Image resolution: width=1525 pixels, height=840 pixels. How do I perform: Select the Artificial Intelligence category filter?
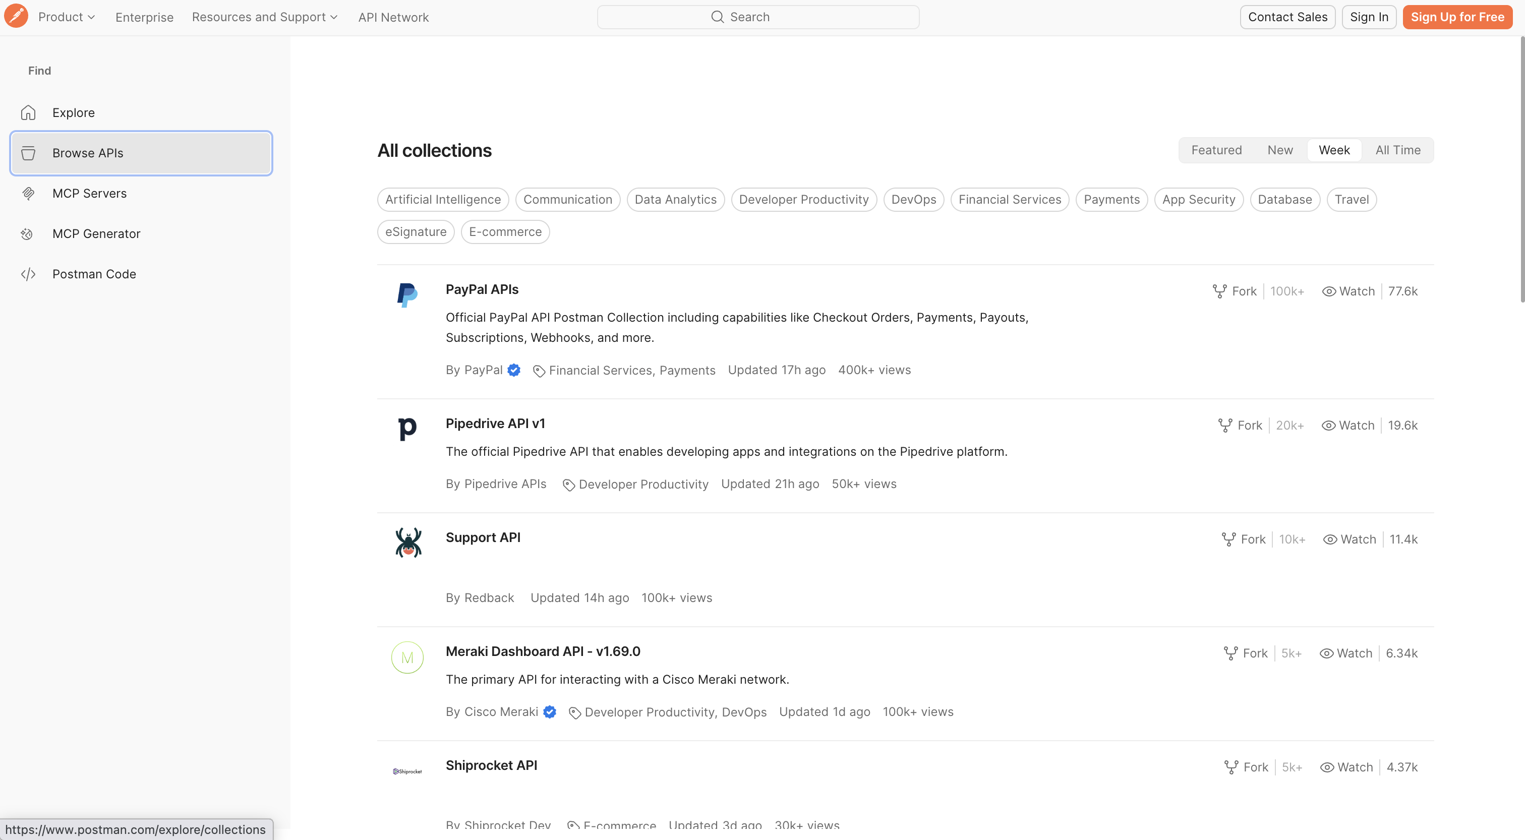(x=443, y=200)
